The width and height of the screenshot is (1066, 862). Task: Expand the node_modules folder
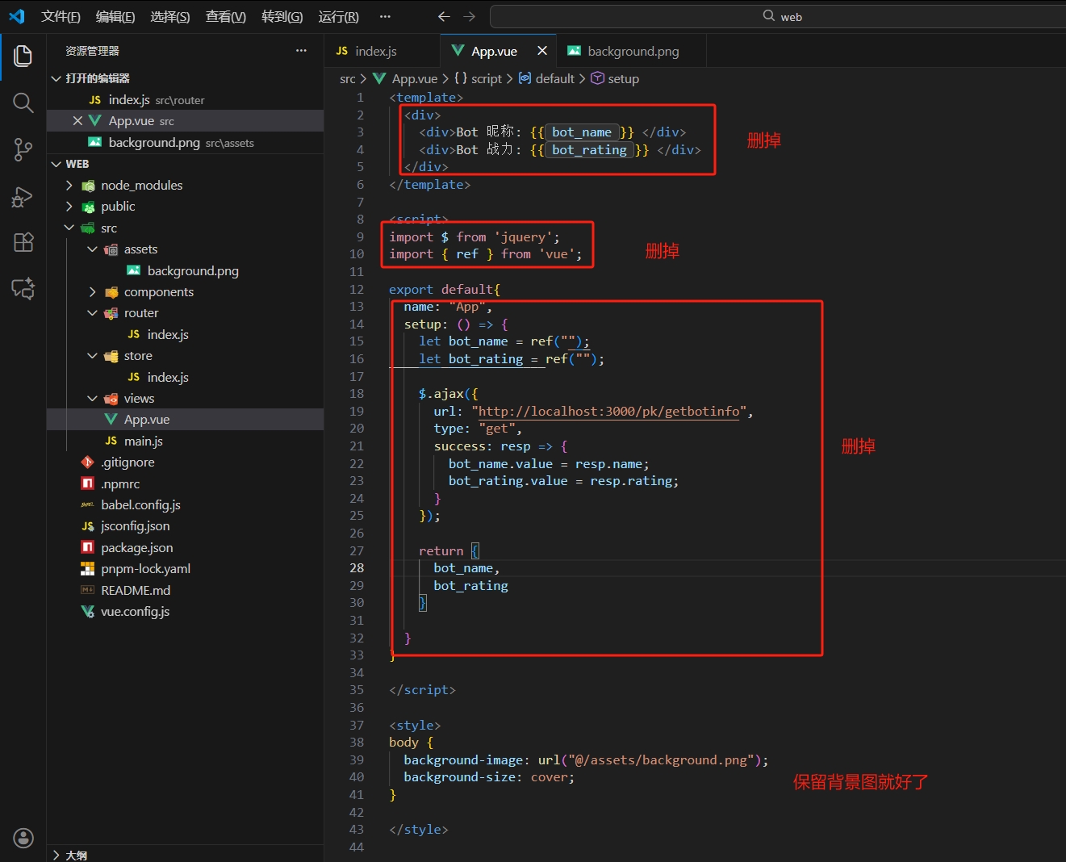pos(141,185)
